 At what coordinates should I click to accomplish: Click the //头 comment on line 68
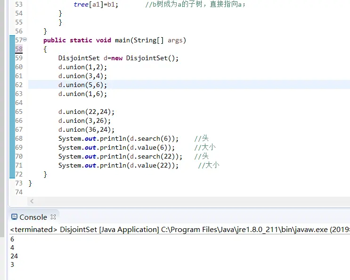[201, 138]
